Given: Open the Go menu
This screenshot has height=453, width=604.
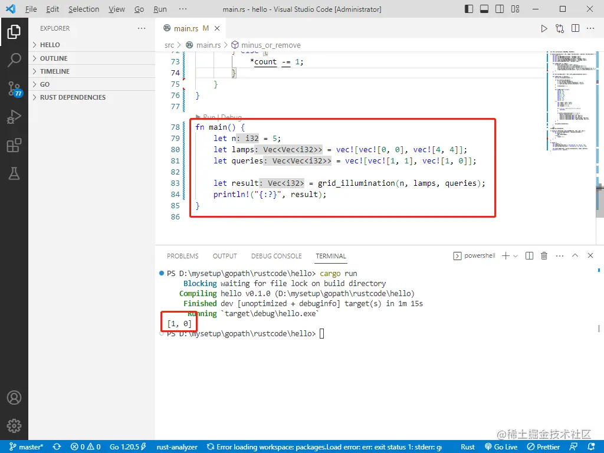Looking at the screenshot, I should click(x=139, y=9).
